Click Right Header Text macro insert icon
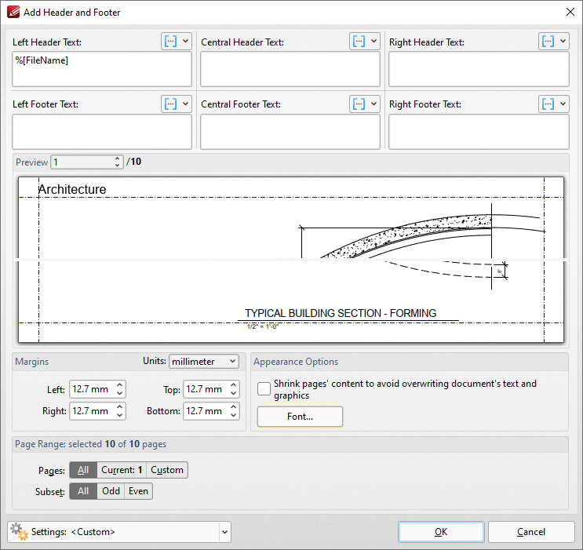 pyautogui.click(x=548, y=42)
